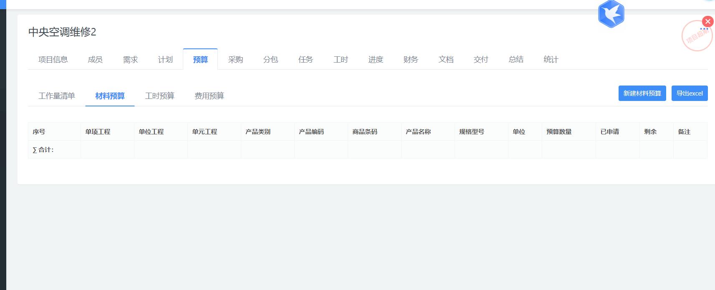Viewport: 715px width, 290px height.
Task: Switch to 工作量清单 sub-tab
Action: click(56, 96)
